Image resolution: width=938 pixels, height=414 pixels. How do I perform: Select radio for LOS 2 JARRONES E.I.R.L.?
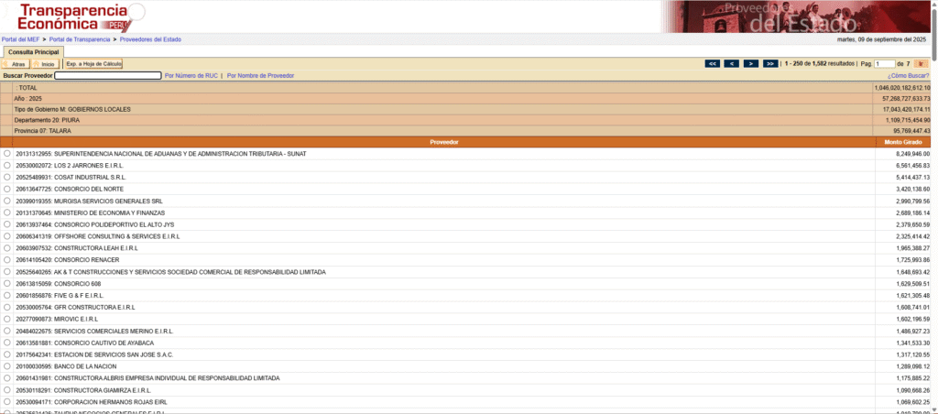(7, 166)
